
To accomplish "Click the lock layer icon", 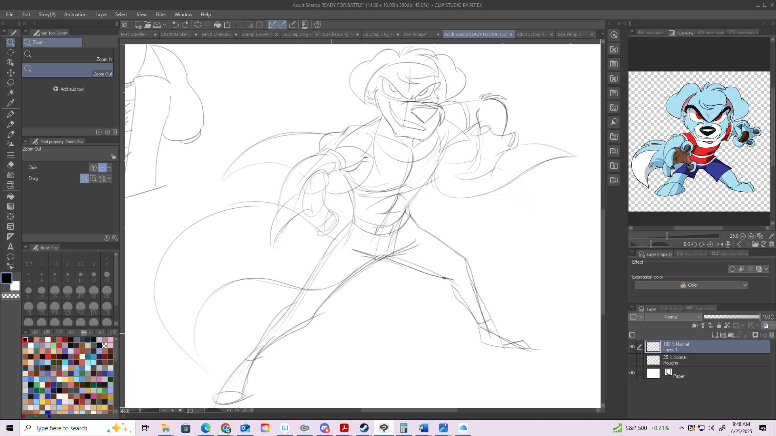I will point(719,325).
